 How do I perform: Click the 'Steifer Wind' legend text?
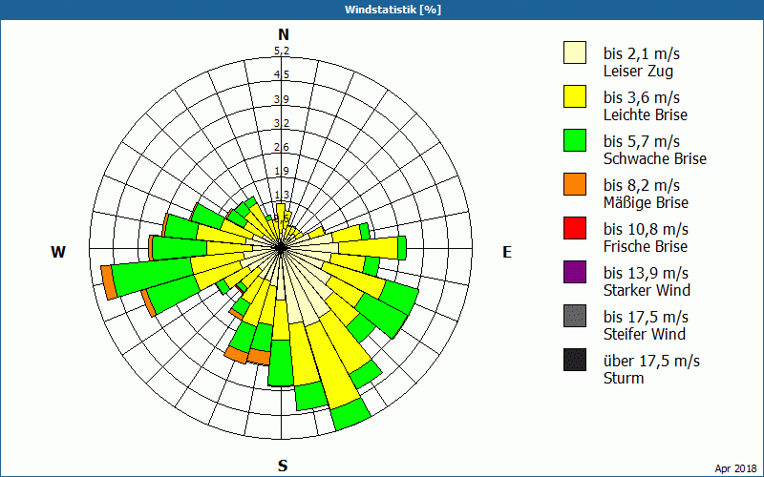click(x=645, y=334)
